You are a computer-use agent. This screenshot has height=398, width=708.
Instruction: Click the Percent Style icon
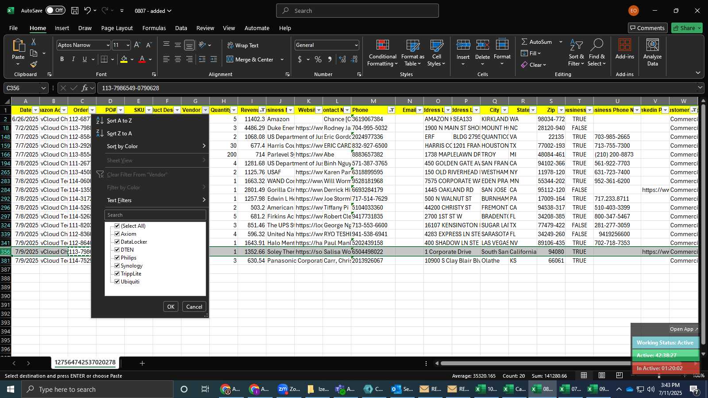tap(318, 59)
